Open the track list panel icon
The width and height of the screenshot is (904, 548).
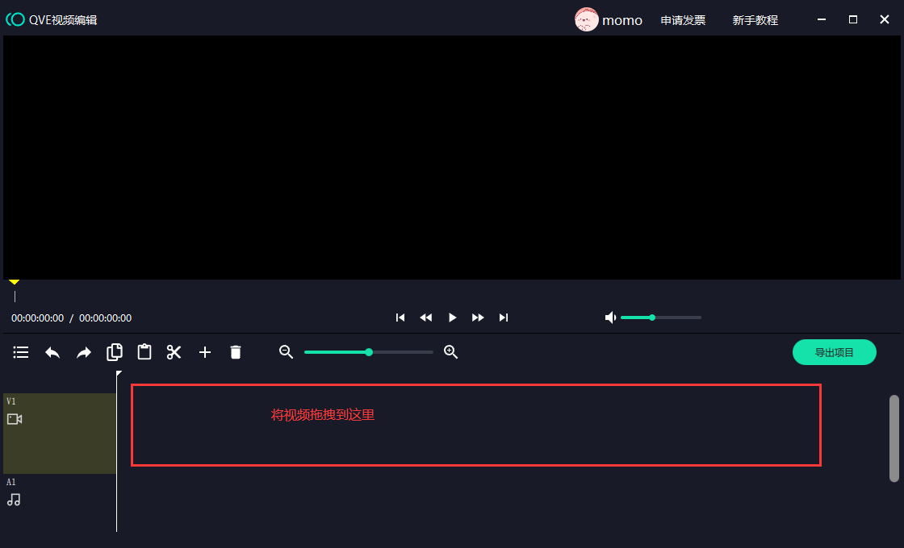20,352
